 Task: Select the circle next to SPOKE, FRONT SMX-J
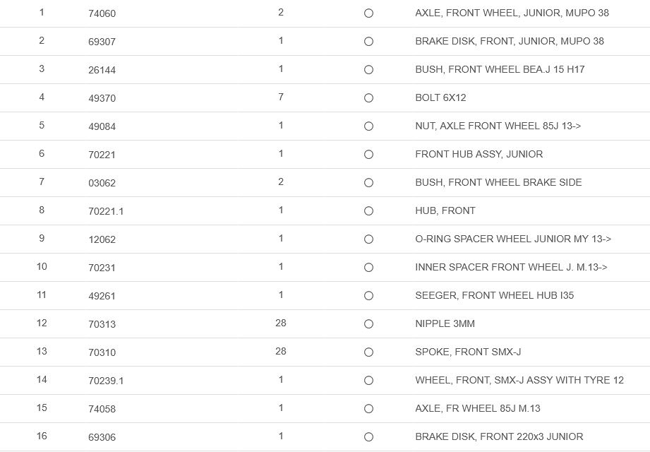coord(368,352)
